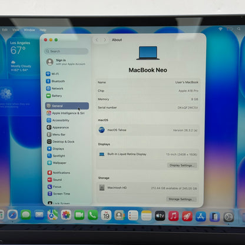Image resolution: width=245 pixels, height=245 pixels.
Task: Open the red rocket app in Dock
Action: click(187, 216)
